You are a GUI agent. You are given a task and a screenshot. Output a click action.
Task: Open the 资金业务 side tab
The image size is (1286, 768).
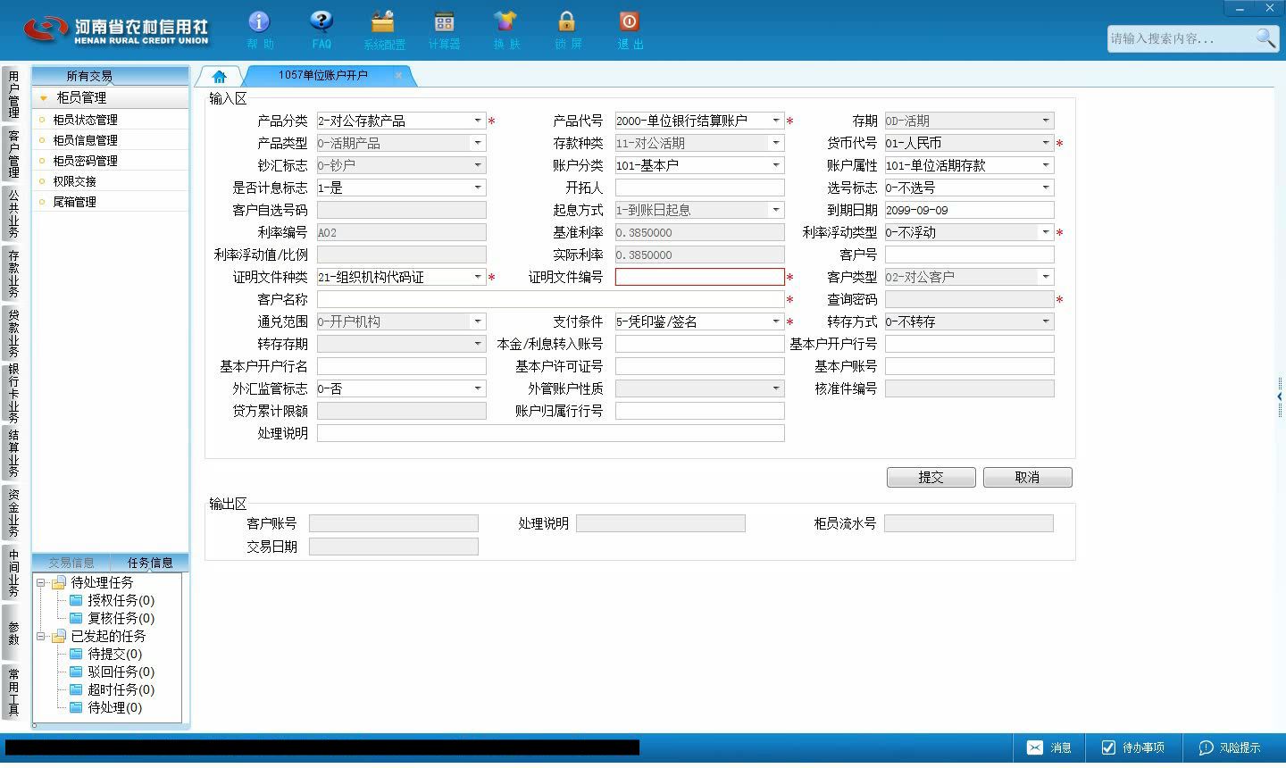point(13,513)
